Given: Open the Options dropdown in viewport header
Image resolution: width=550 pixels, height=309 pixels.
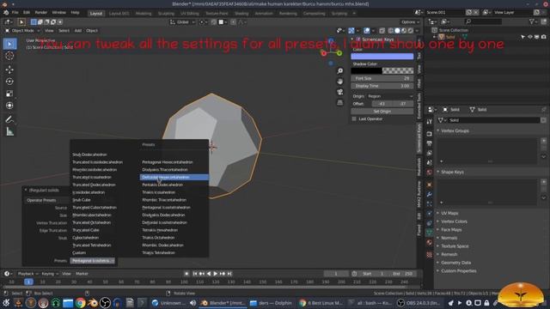Looking at the screenshot, I should [x=410, y=22].
